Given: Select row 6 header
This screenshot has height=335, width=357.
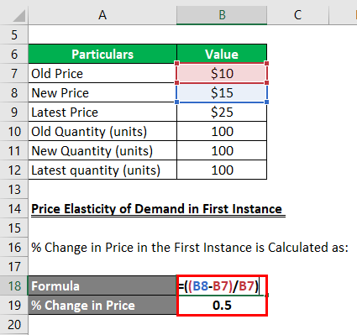Looking at the screenshot, I should coord(14,54).
